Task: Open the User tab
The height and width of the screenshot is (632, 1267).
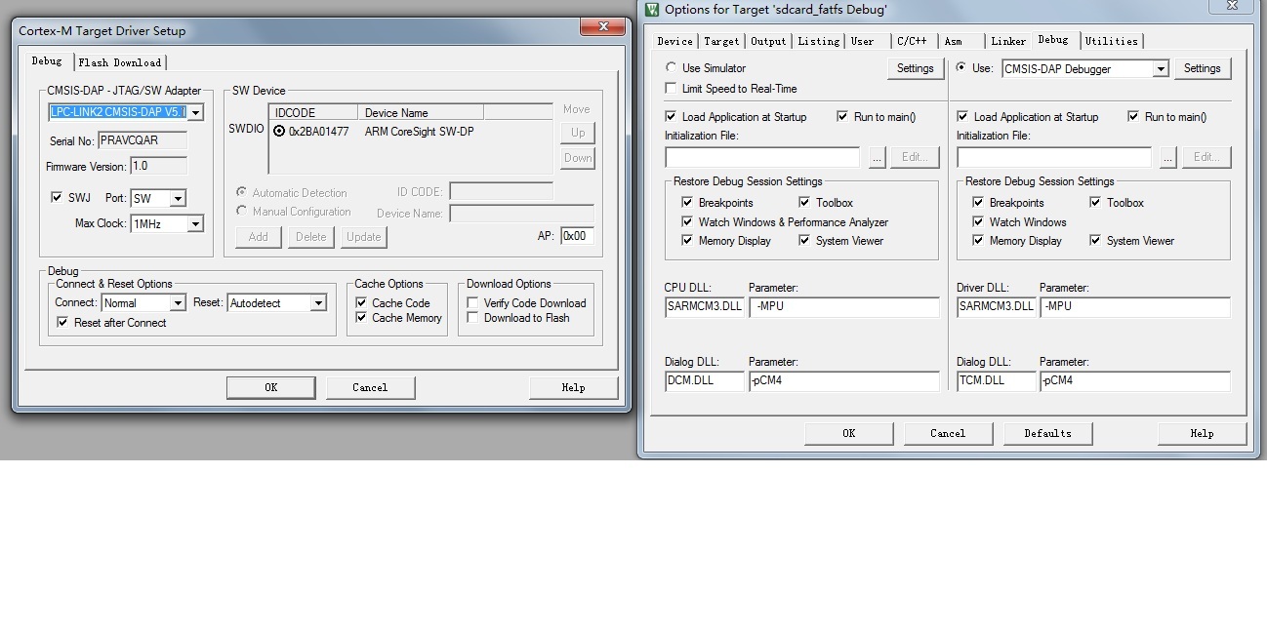Action: click(x=862, y=41)
